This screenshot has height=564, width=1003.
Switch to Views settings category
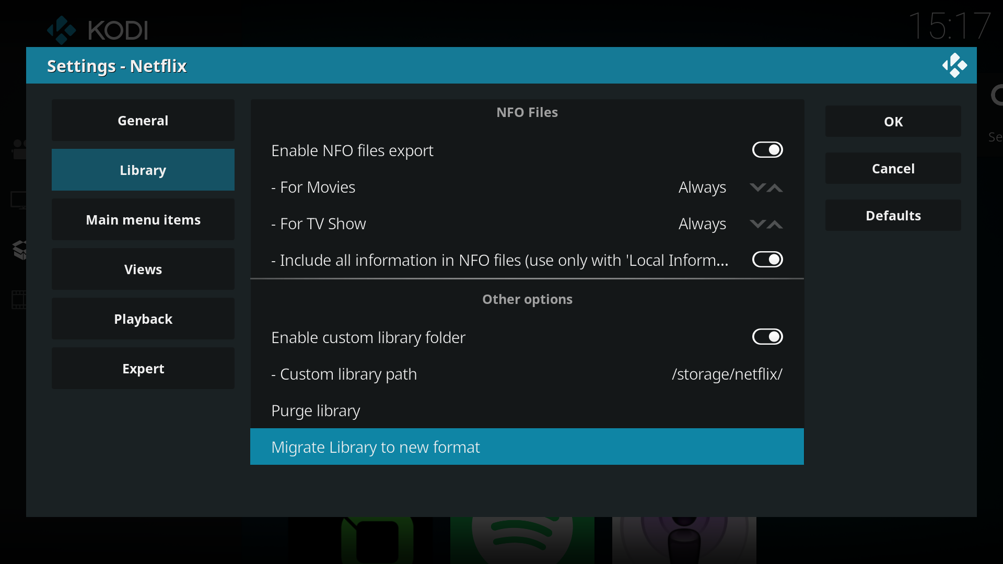(x=143, y=269)
